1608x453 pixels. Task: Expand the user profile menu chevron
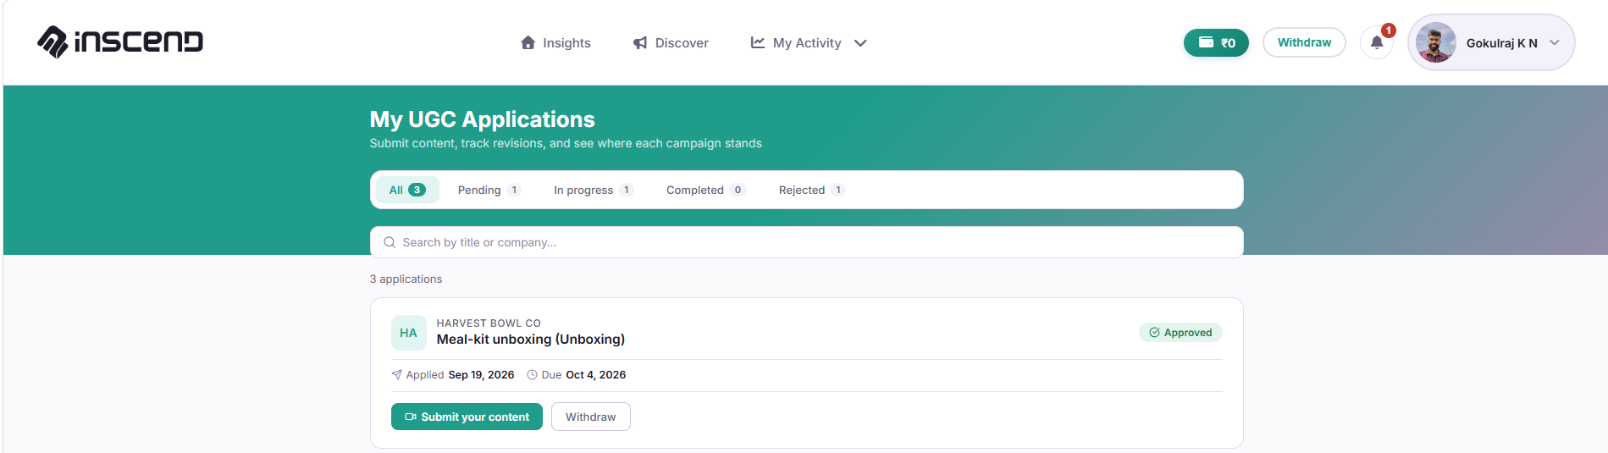[1555, 42]
